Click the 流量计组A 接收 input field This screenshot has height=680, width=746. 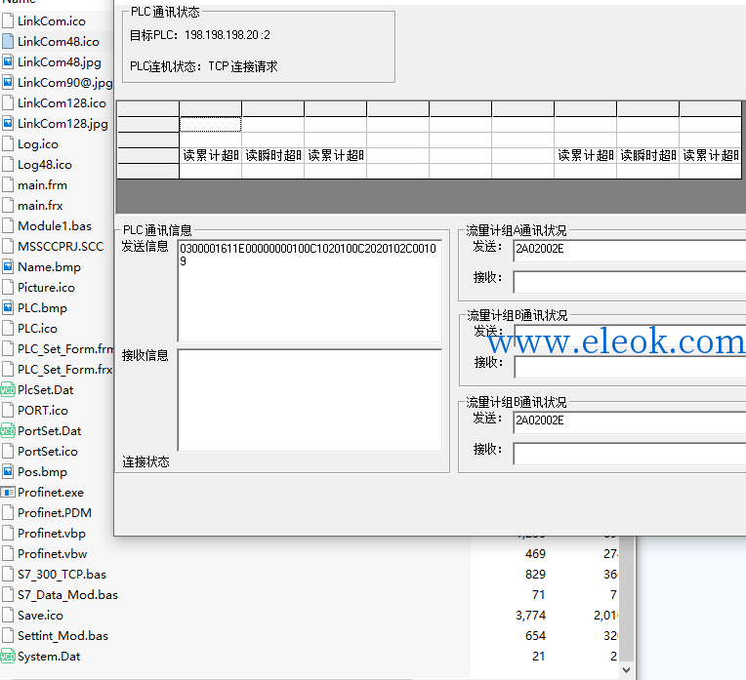(x=630, y=283)
